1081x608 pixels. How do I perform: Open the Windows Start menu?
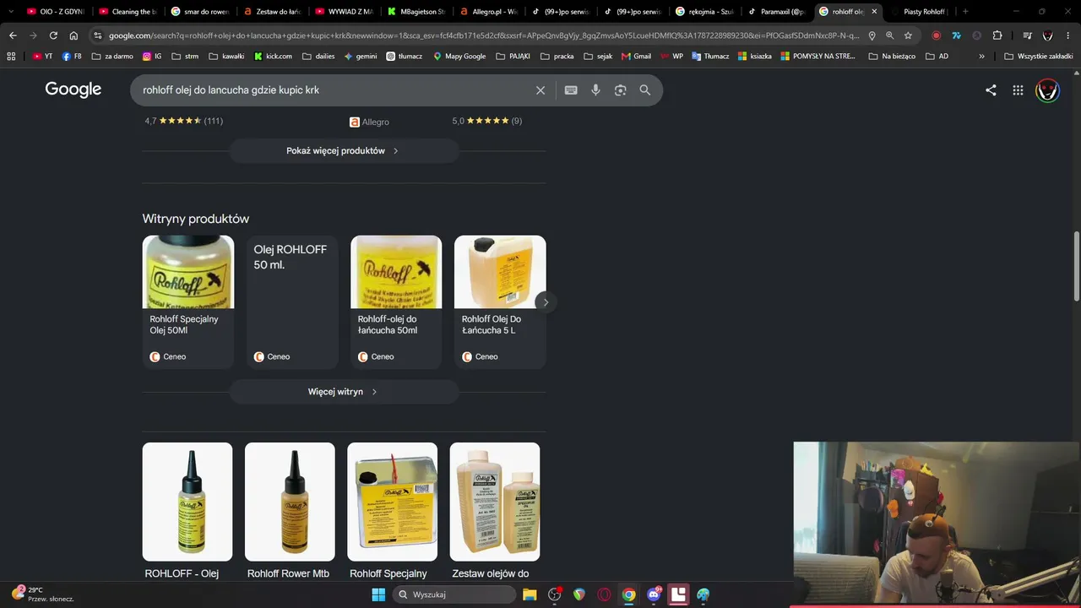point(378,594)
